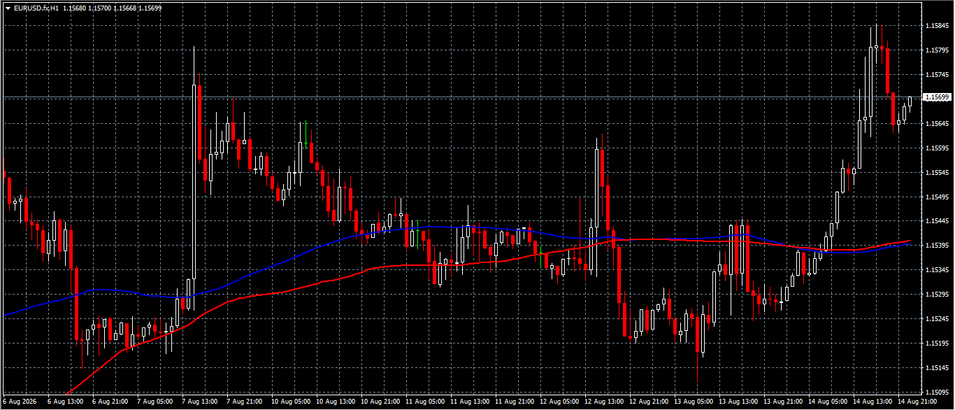Viewport: 955px width, 410px height.
Task: Click the white triangle before EURUSD.fx,H1
Action: pyautogui.click(x=8, y=8)
